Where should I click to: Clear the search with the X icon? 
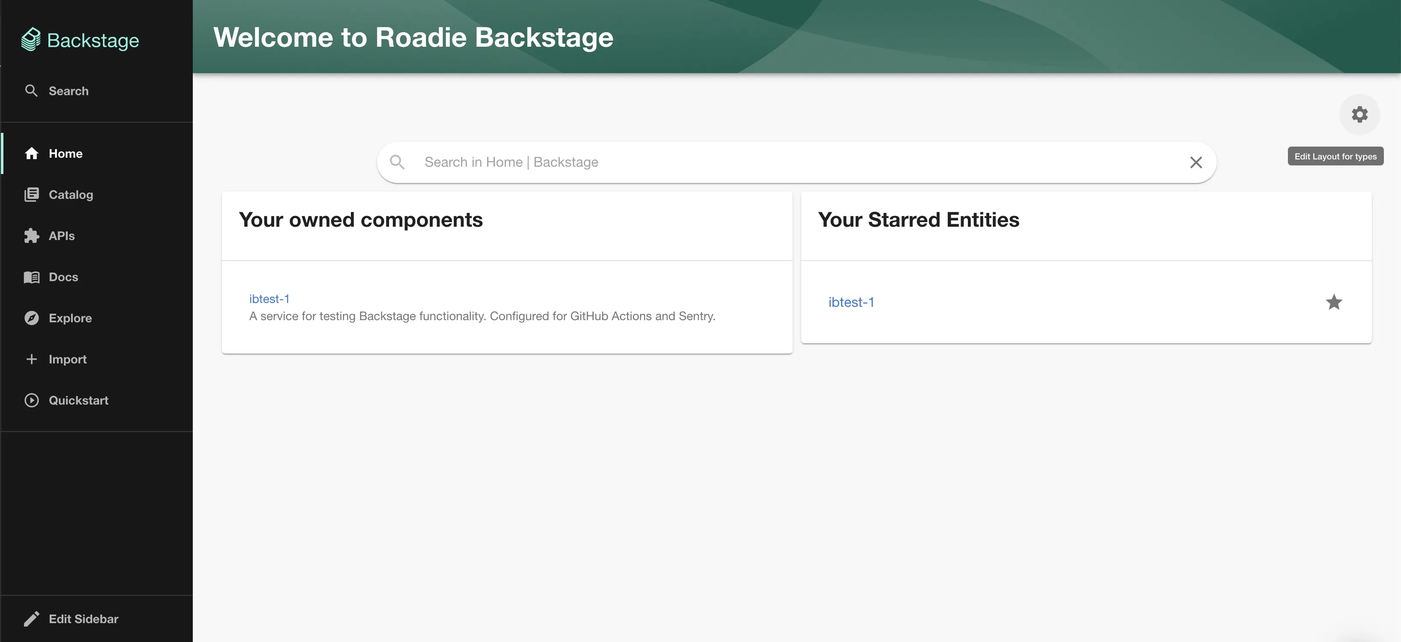[1196, 162]
